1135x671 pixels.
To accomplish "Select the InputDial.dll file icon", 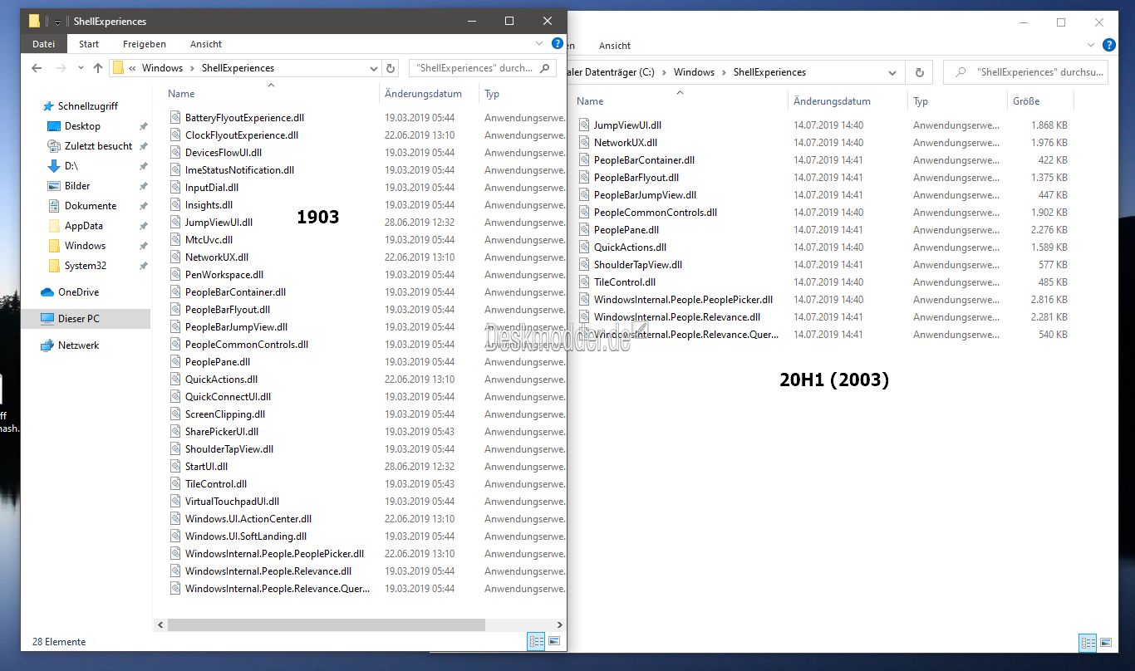I will tap(175, 188).
